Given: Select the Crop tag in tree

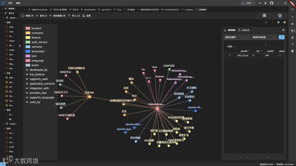Looking at the screenshot, I should coord(11,32).
